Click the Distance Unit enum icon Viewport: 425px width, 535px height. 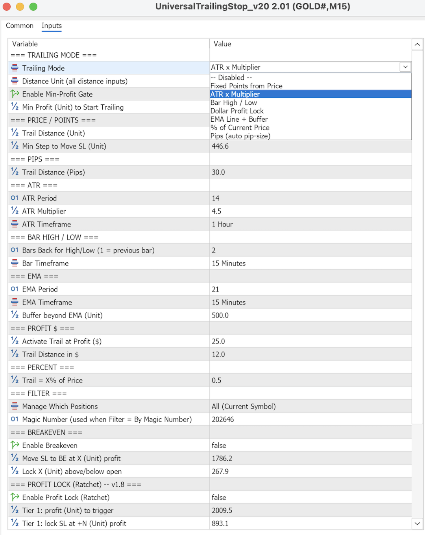[x=15, y=81]
